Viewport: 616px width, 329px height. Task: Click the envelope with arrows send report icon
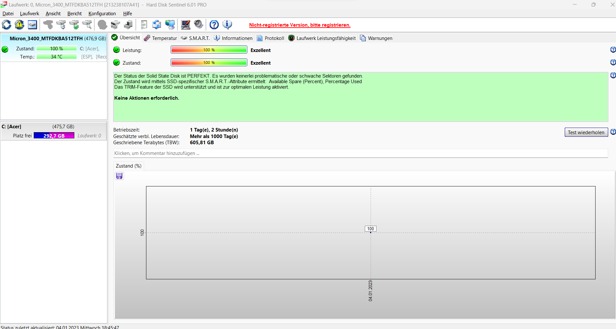click(157, 25)
